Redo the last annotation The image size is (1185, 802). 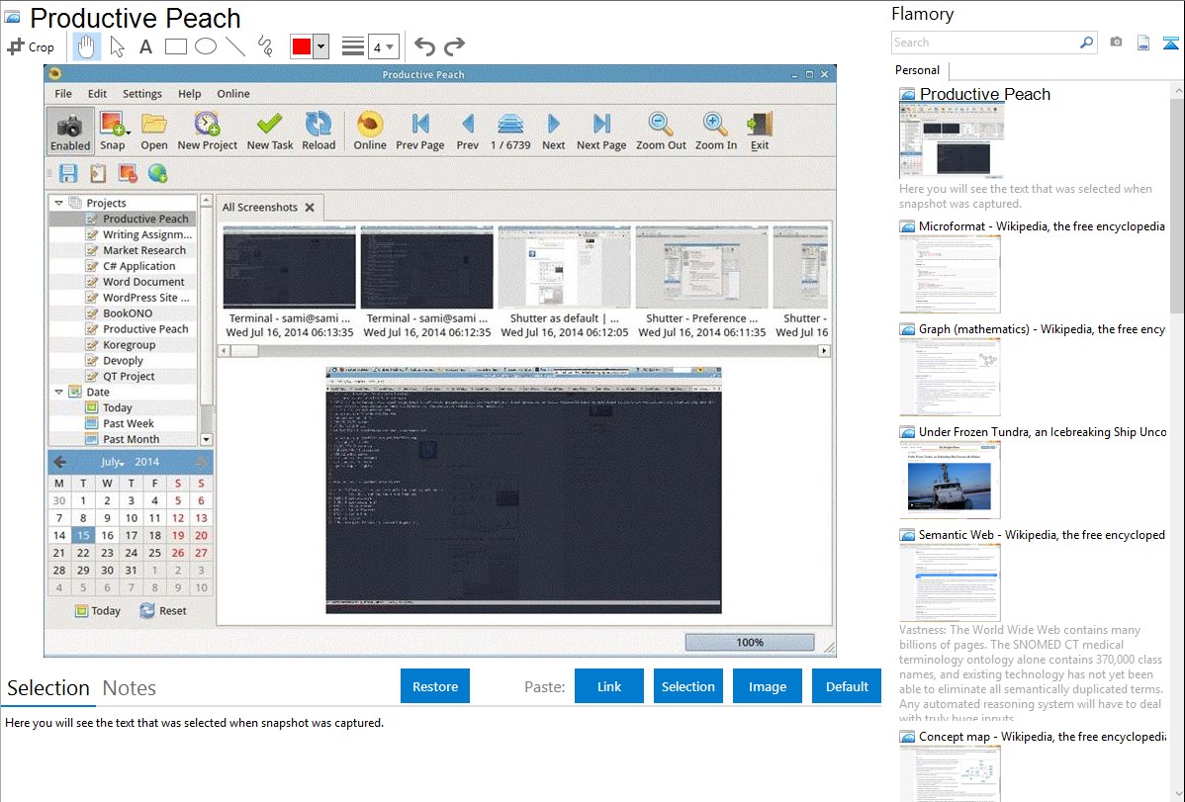454,46
